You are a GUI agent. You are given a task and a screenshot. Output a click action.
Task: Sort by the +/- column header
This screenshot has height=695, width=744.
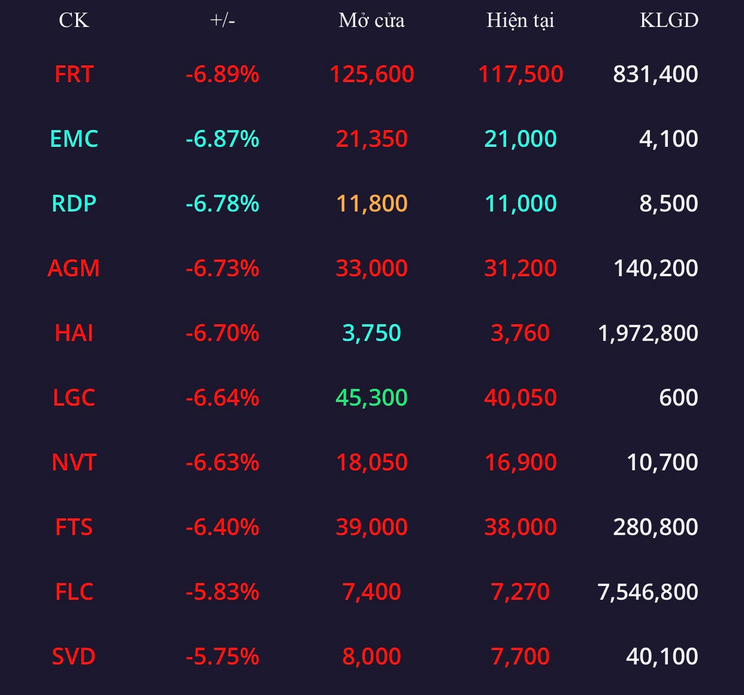[222, 21]
